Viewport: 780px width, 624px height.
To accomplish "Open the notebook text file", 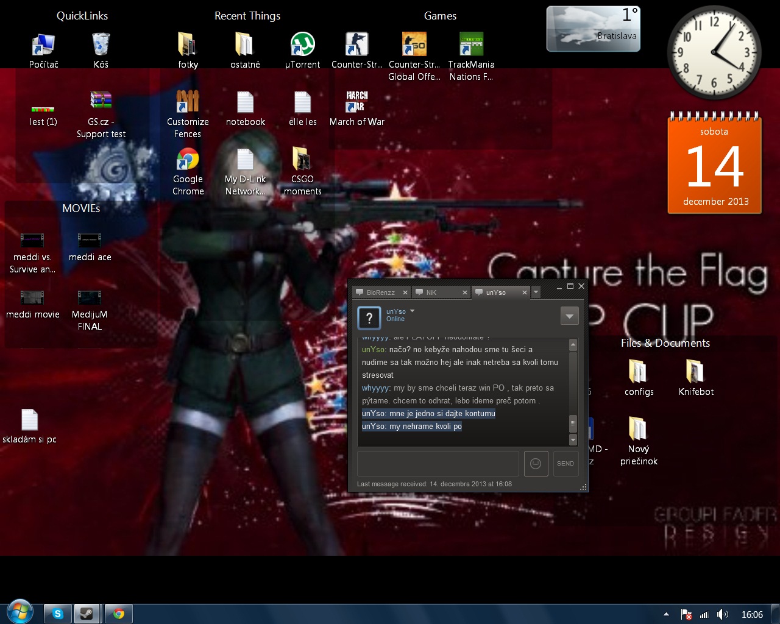I will (x=245, y=108).
